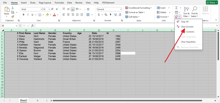Apply the yellow fill color bucket
This screenshot has width=220, height=103.
(x=47, y=14)
